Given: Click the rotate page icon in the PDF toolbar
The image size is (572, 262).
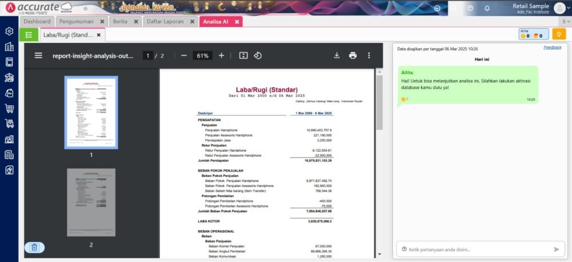Looking at the screenshot, I should pos(257,55).
